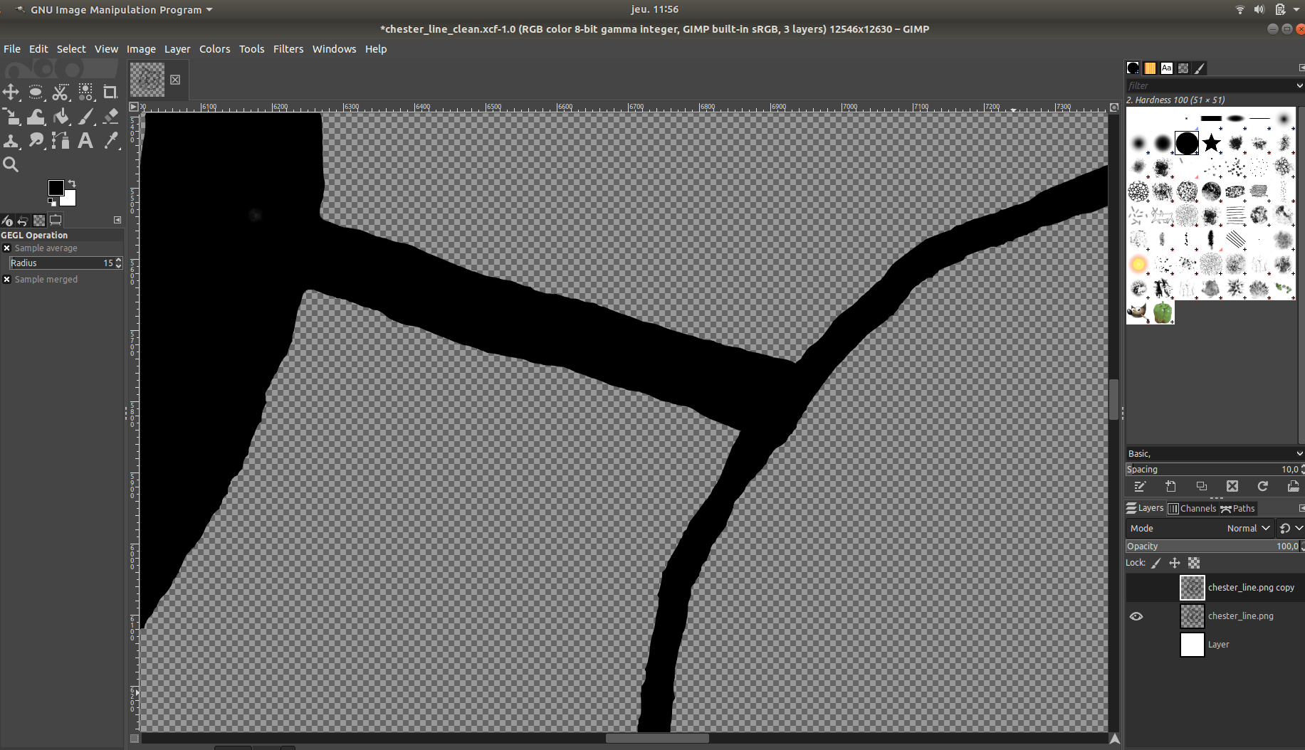Toggle lock pixels on current layer
Viewport: 1305px width, 750px height.
click(1155, 562)
